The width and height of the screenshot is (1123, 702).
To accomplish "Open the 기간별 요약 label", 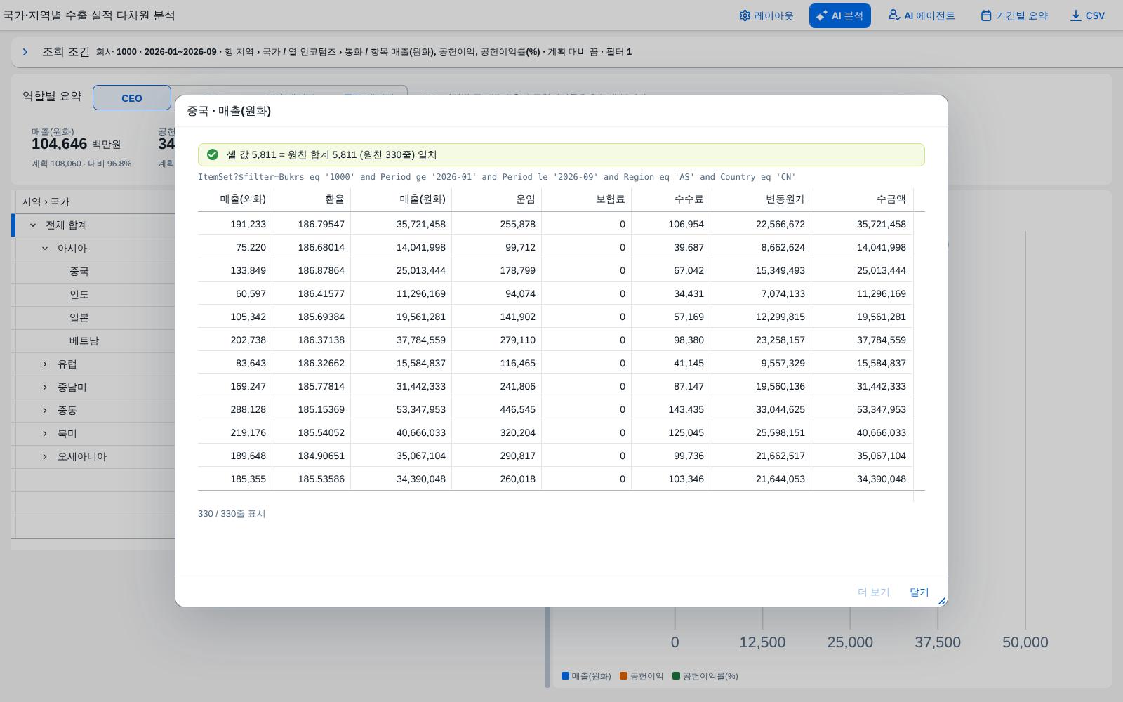I will [1022, 15].
